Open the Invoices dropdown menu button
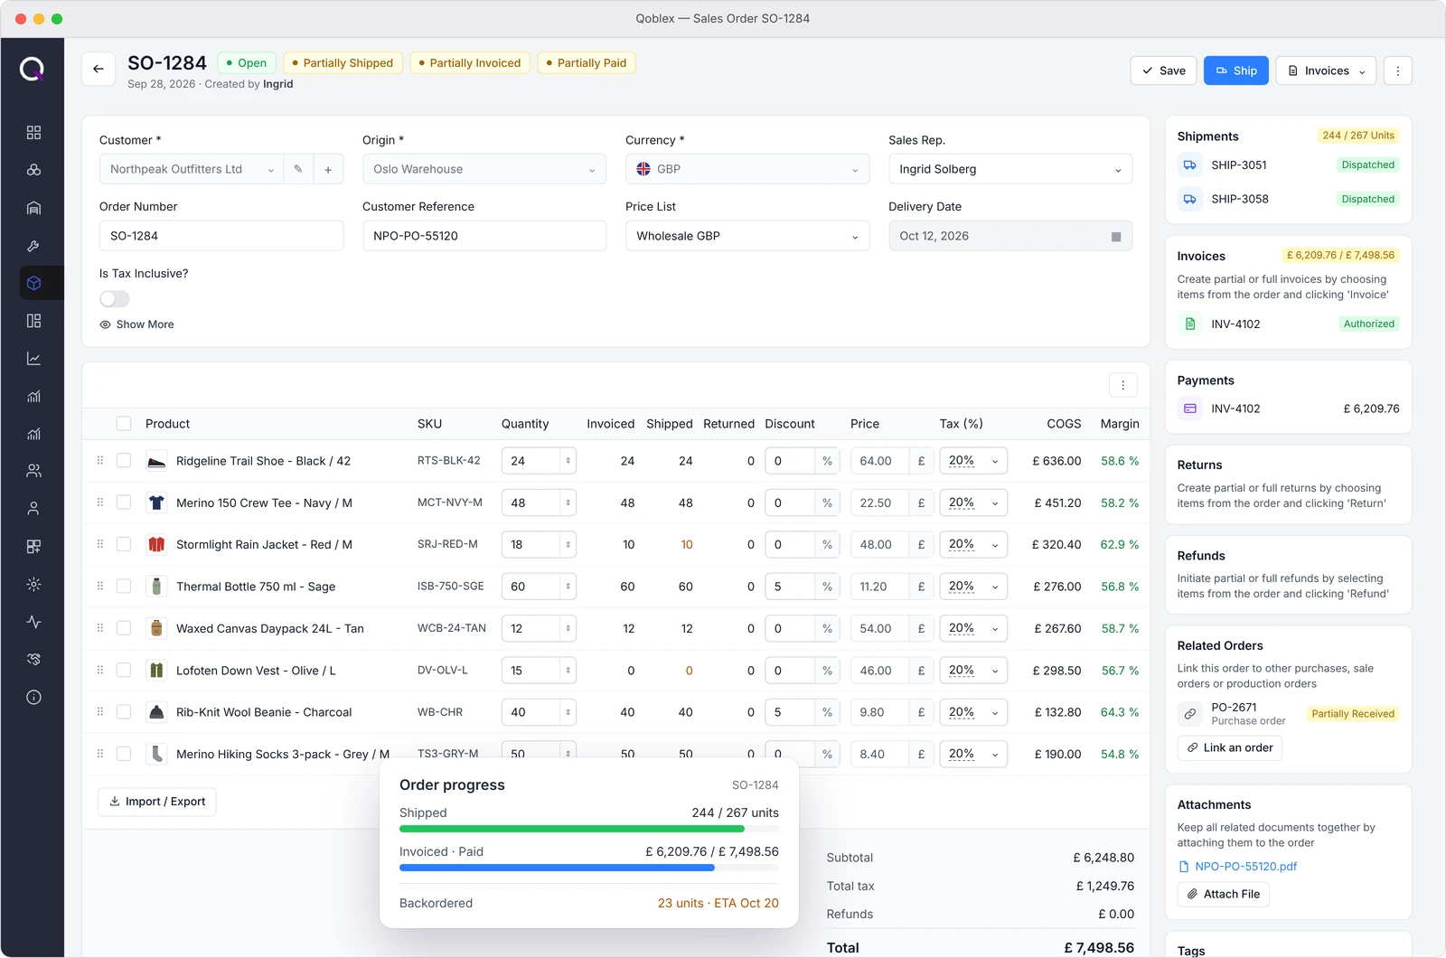This screenshot has height=958, width=1446. point(1326,70)
